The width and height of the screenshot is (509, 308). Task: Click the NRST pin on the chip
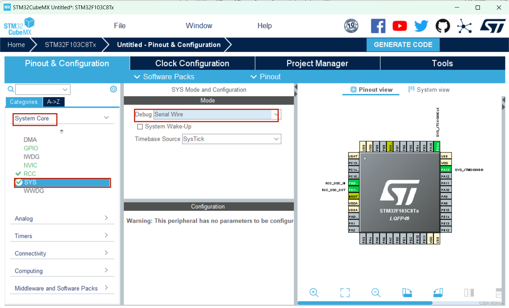pyautogui.click(x=354, y=197)
